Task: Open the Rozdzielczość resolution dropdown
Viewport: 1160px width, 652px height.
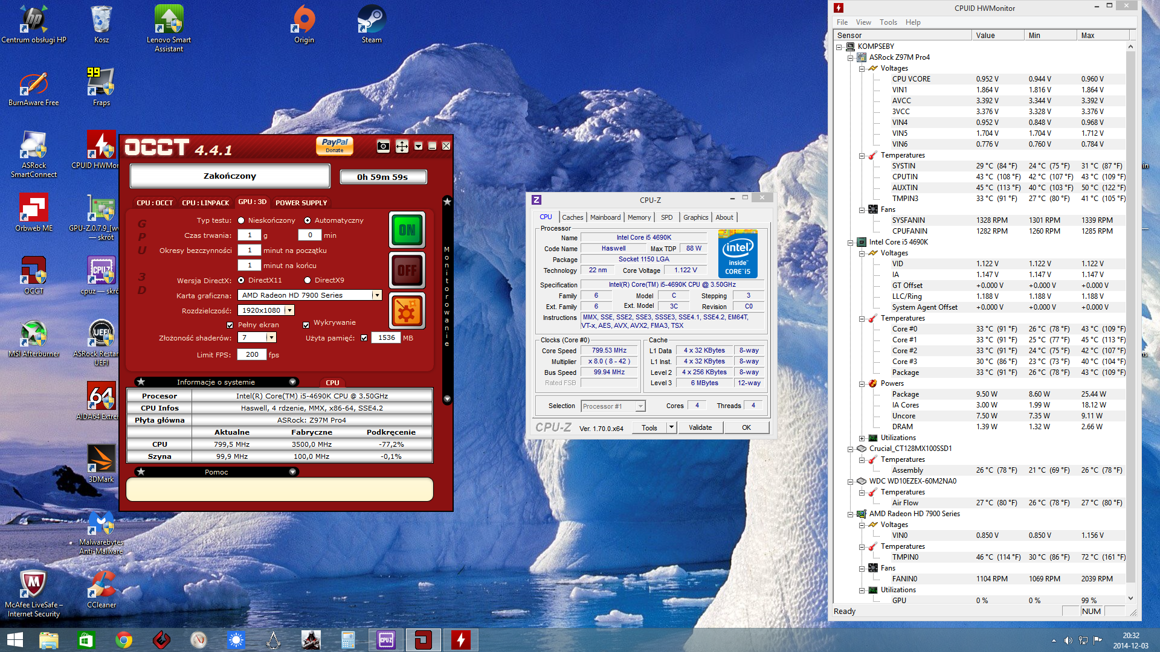Action: [x=290, y=310]
